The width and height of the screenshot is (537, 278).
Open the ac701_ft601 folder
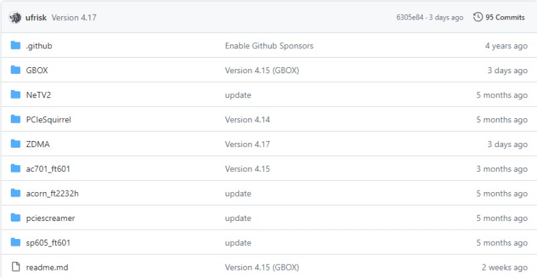pyautogui.click(x=48, y=169)
